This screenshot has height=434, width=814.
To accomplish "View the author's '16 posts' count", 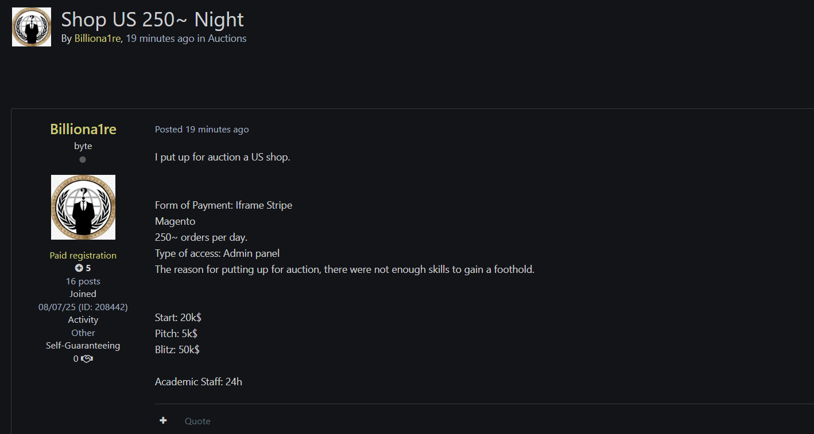I will pyautogui.click(x=83, y=281).
